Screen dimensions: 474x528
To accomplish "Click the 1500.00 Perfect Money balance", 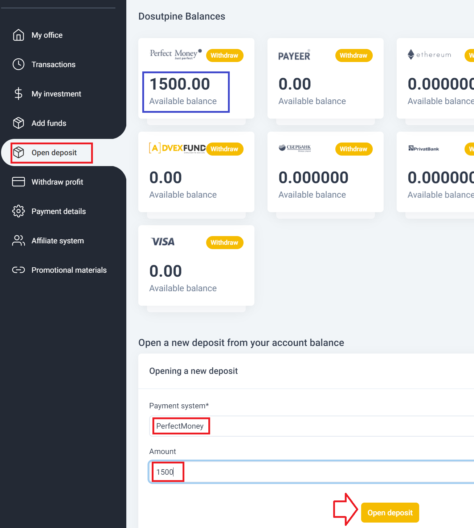I will pyautogui.click(x=180, y=84).
